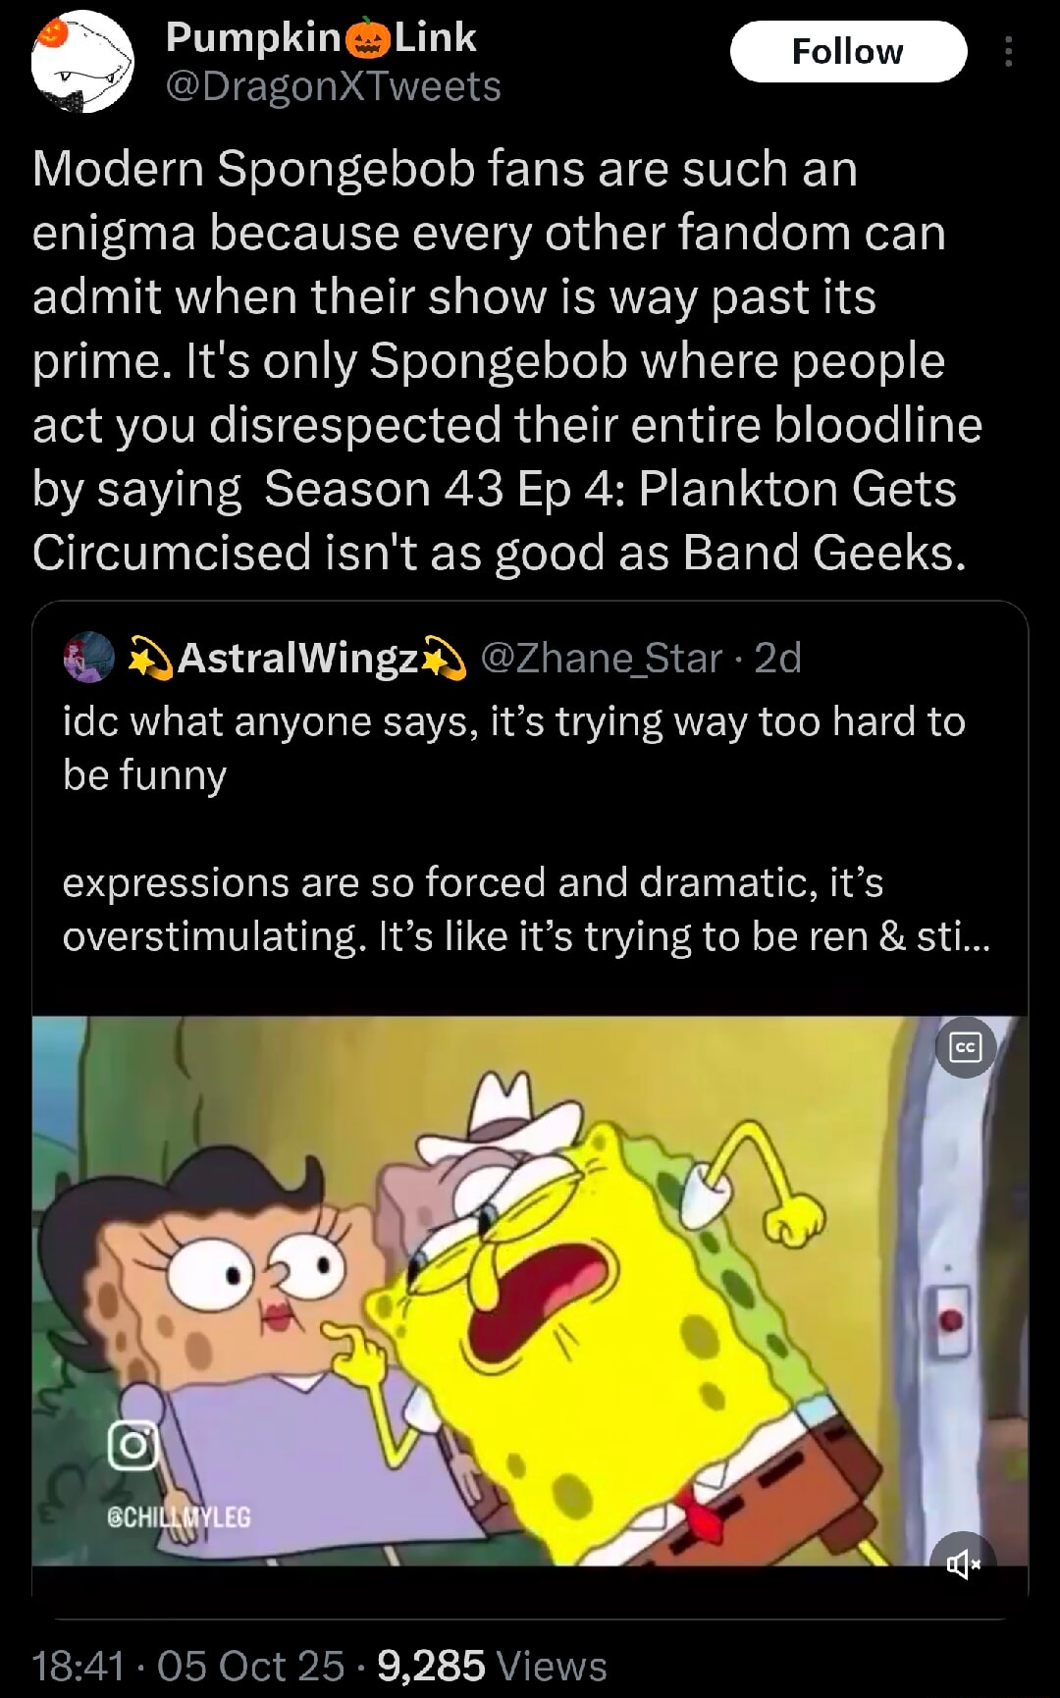Follow the @DragonXTweets account
1060x1698 pixels.
pyautogui.click(x=848, y=51)
